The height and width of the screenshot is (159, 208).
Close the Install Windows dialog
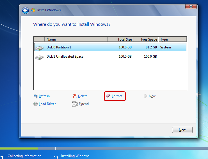(191, 6)
